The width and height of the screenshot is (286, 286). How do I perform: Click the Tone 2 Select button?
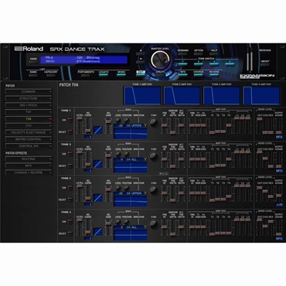coord(70,165)
